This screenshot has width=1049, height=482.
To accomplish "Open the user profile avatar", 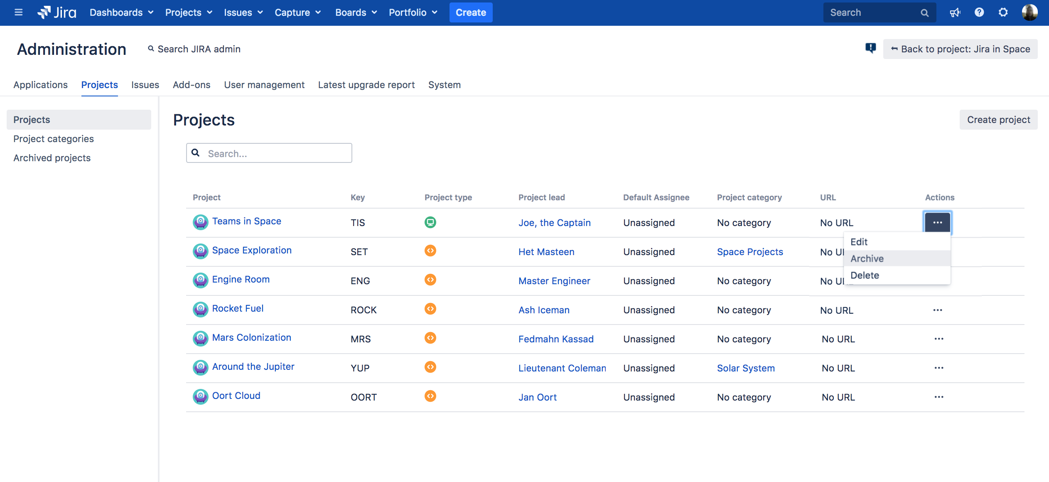I will [x=1029, y=12].
